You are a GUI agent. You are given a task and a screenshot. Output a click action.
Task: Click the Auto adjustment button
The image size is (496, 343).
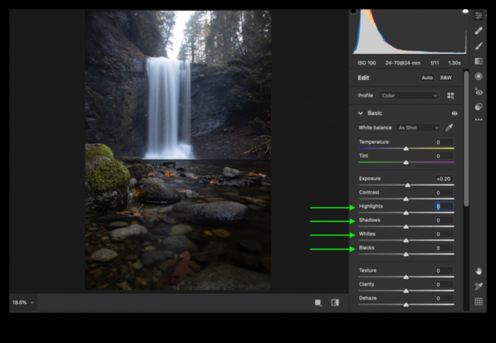(x=427, y=78)
